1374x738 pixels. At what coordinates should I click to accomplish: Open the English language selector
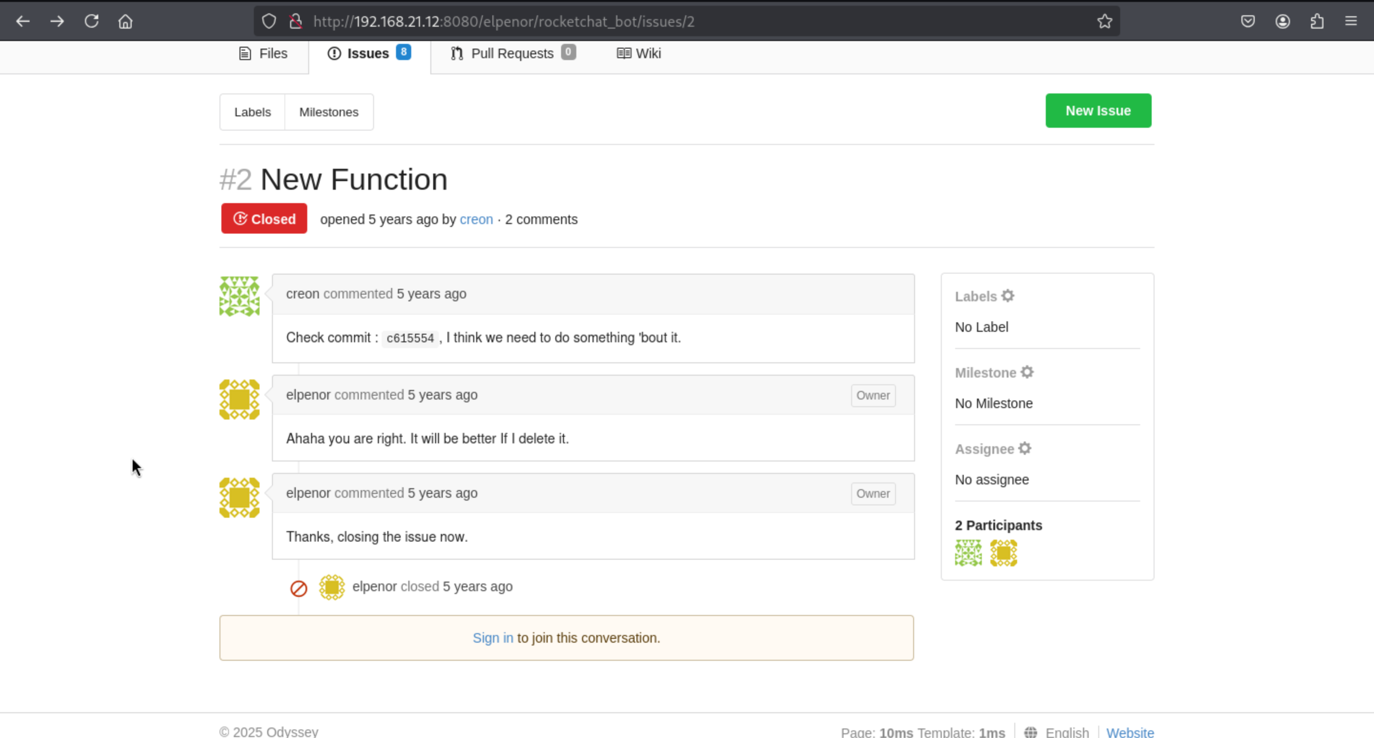pos(1066,732)
